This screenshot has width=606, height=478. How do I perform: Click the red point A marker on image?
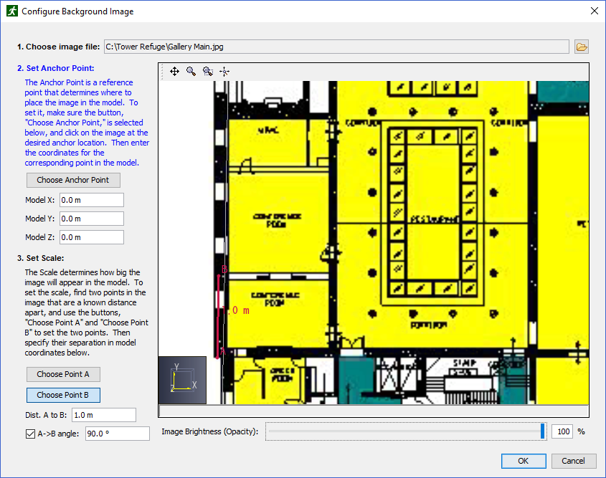pos(218,357)
